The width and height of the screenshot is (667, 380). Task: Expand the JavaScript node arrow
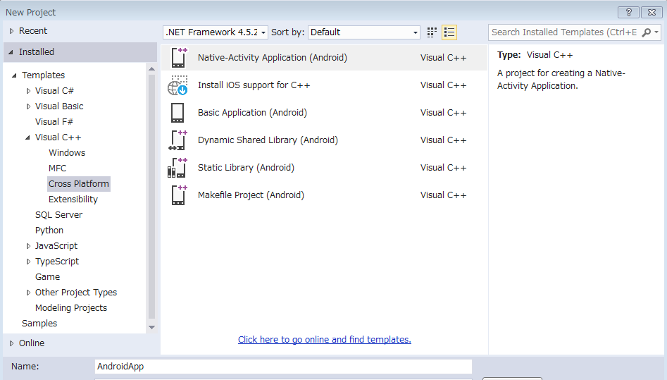click(x=28, y=246)
